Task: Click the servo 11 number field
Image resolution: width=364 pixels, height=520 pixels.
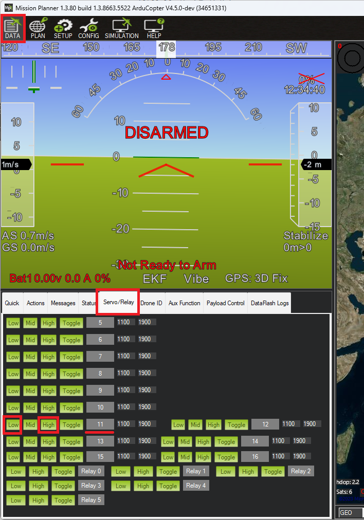Action: (x=100, y=424)
